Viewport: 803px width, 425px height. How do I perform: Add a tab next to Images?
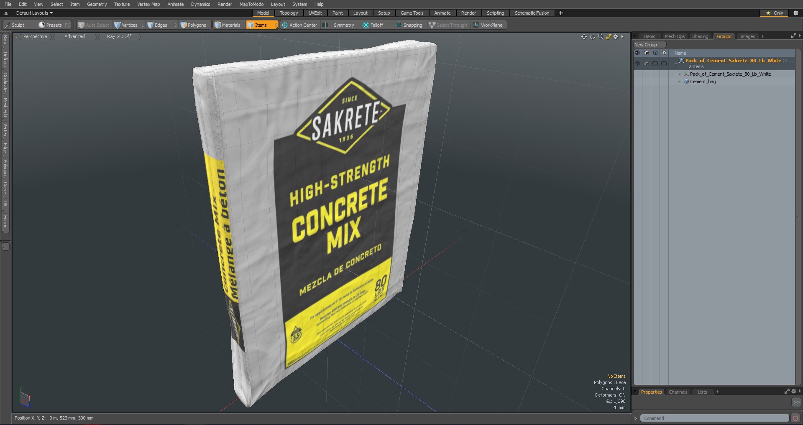point(762,36)
